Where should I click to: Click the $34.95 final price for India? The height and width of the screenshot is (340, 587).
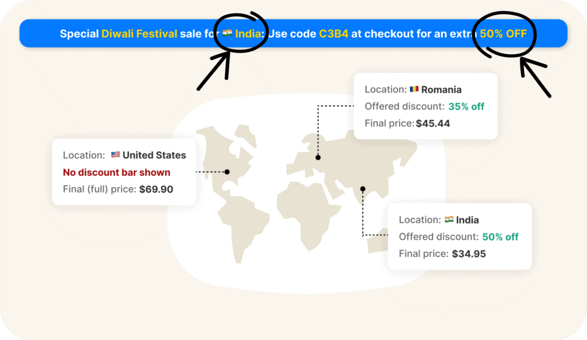click(x=468, y=253)
